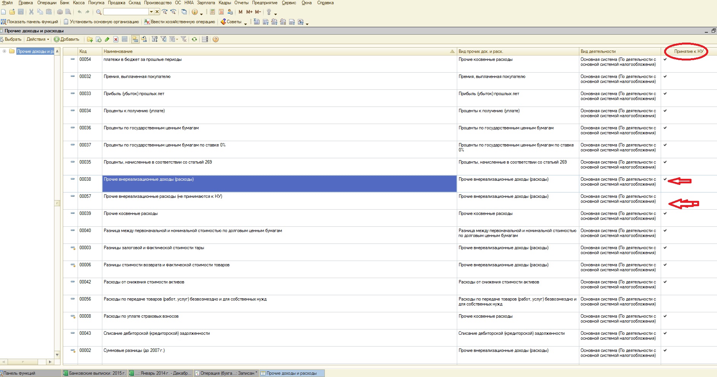Open the search field dropdown arrow
Image resolution: width=717 pixels, height=377 pixels.
coord(151,12)
